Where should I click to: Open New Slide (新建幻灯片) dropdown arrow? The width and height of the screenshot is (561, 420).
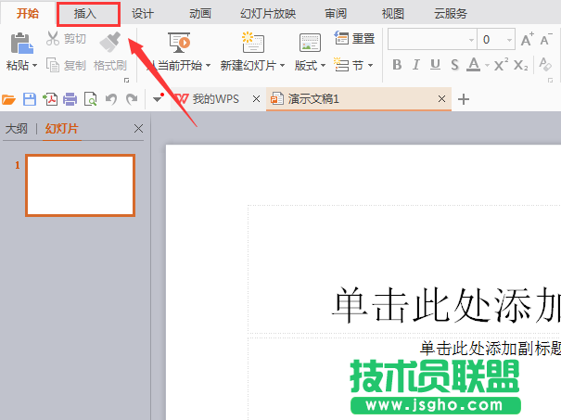(x=282, y=66)
